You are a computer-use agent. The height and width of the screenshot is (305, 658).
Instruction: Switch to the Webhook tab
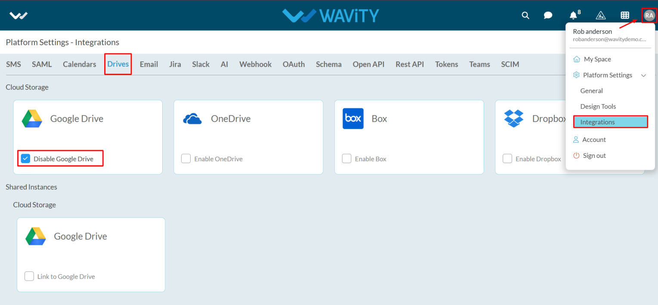click(x=256, y=64)
